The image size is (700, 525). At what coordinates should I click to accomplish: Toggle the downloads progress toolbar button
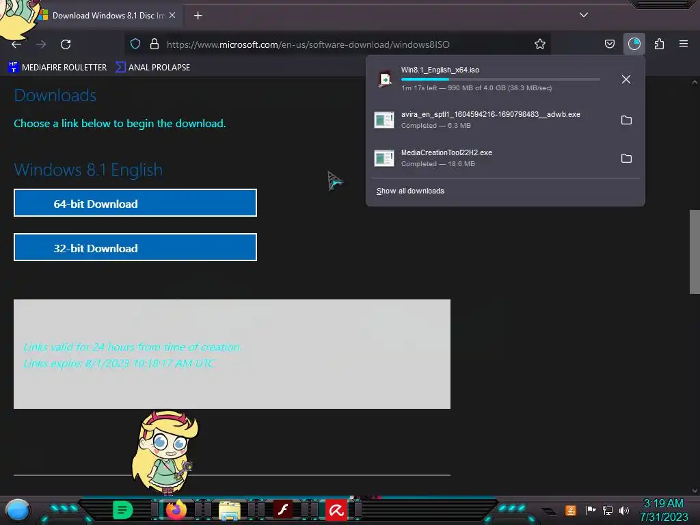[634, 44]
